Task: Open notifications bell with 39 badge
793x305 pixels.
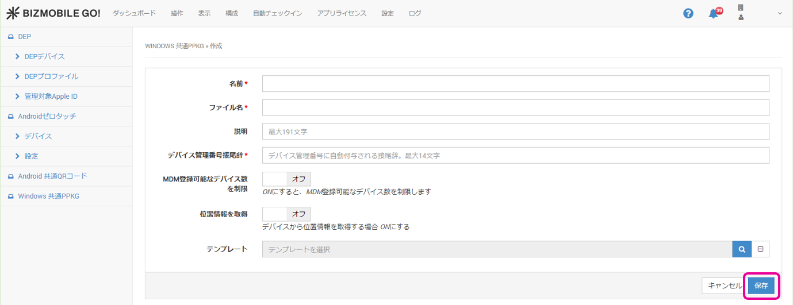Action: pos(714,13)
